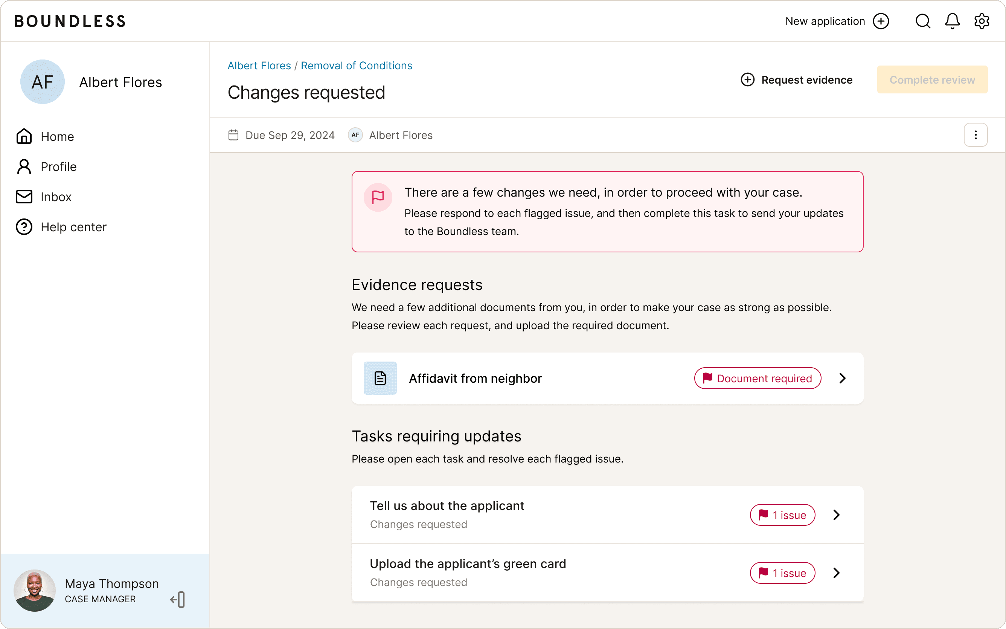Expand Upload the applicant's green card chevron
1006x629 pixels.
click(837, 573)
